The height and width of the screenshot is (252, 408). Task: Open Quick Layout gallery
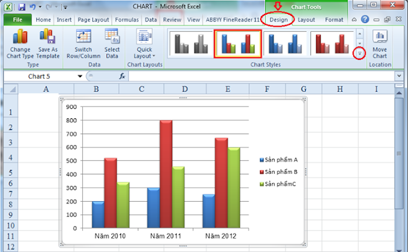coord(145,44)
